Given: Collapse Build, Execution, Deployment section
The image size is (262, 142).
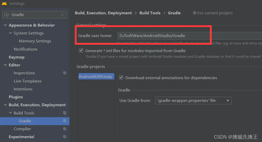Looking at the screenshot, I should (5, 105).
